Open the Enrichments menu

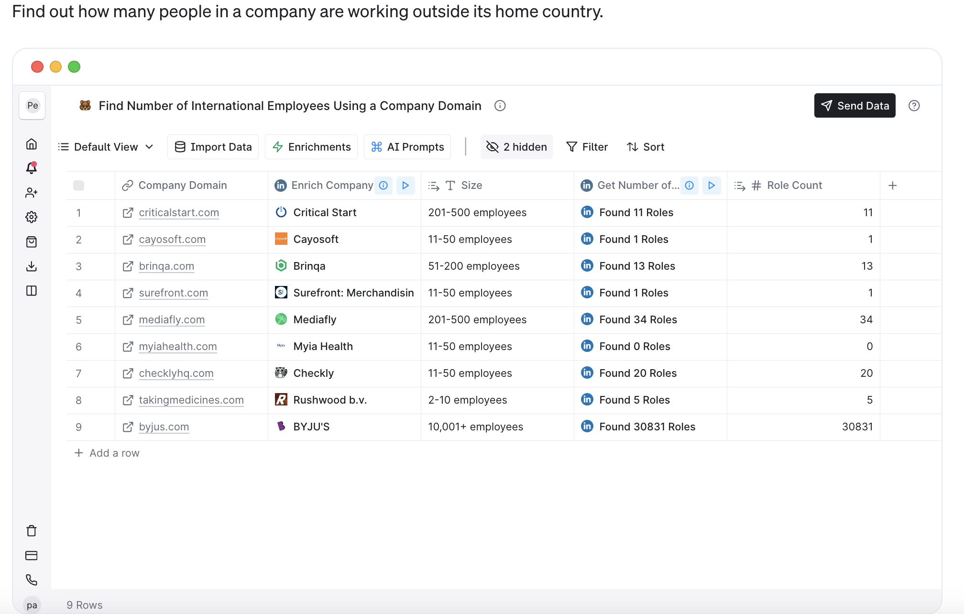(311, 147)
